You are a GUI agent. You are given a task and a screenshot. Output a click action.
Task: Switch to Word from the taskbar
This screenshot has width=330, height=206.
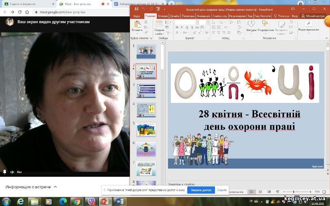click(x=120, y=201)
